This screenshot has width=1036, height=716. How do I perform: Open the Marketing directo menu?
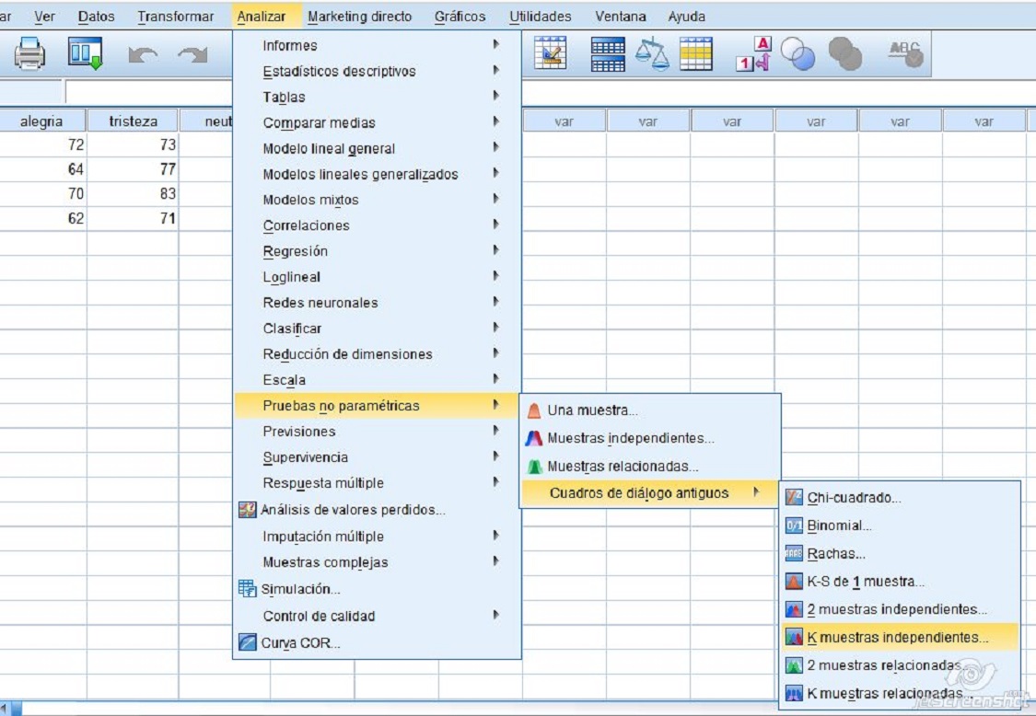coord(359,16)
